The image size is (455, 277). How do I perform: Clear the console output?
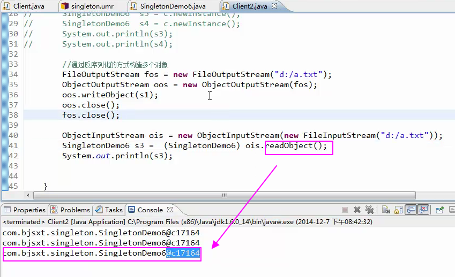click(x=386, y=210)
